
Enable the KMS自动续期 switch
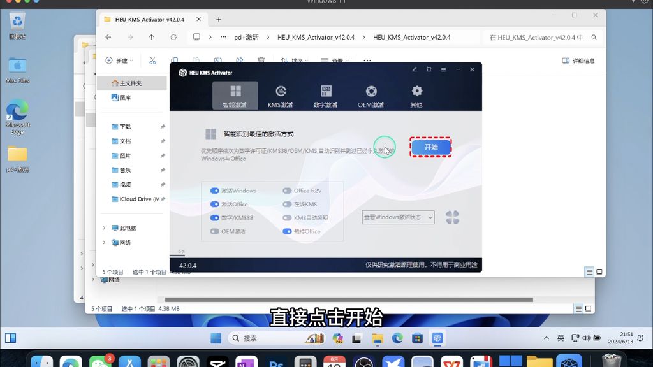point(287,218)
